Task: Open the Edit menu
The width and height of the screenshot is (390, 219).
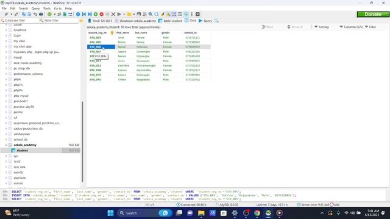Action: pyautogui.click(x=13, y=9)
